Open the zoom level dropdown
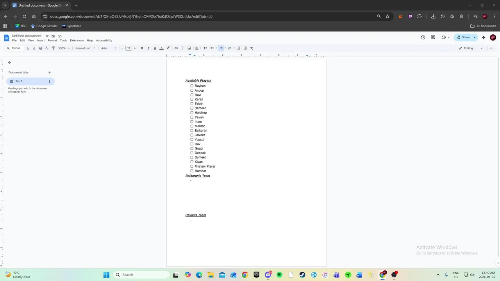500x281 pixels. point(64,48)
